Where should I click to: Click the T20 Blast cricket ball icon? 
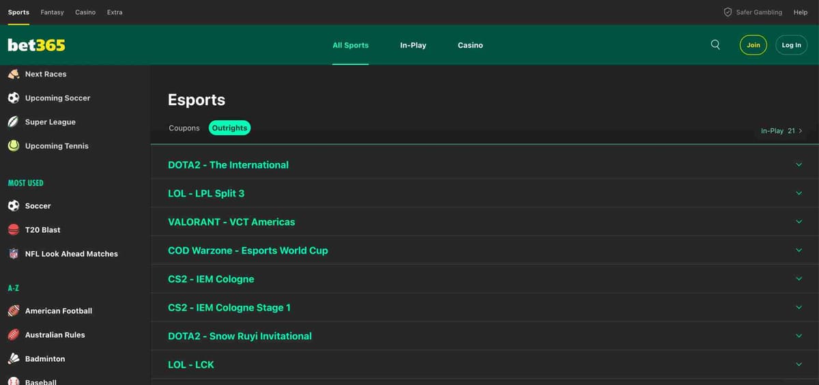point(14,229)
